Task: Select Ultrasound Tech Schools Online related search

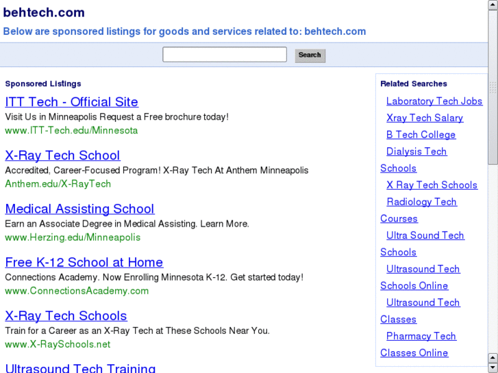Action: (423, 269)
